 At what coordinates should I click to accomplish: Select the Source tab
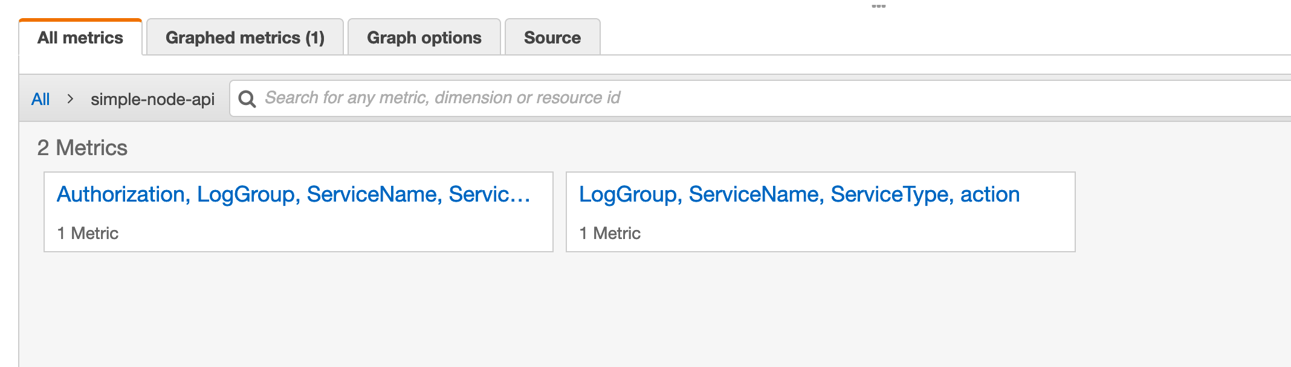552,37
